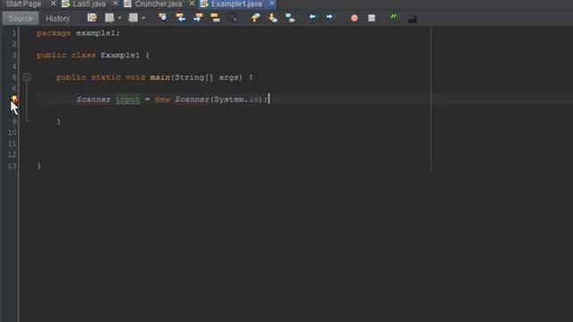Stop macro recording with gray square
Viewport: 573px width, 322px height.
[x=372, y=18]
